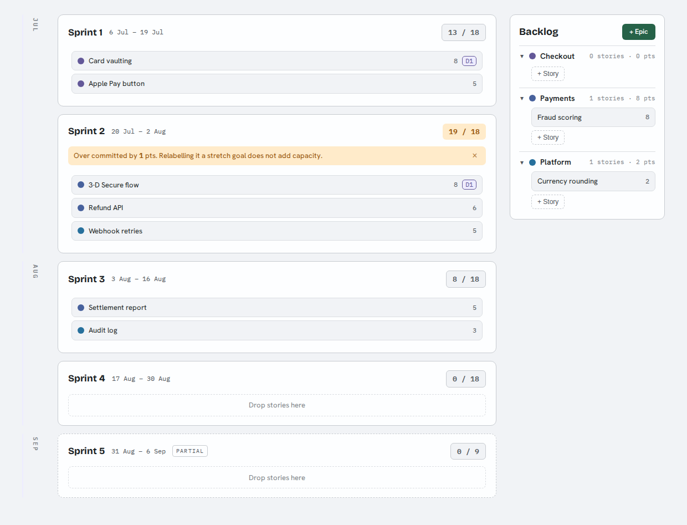Click the Sprint 1 title

point(85,32)
